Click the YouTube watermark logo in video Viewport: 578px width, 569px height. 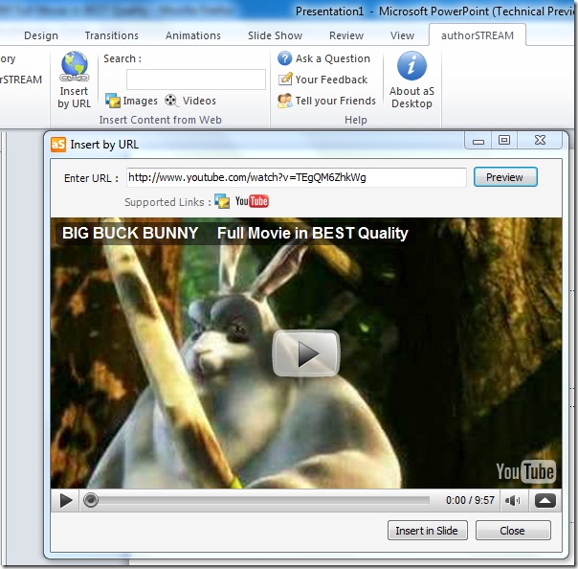point(525,471)
